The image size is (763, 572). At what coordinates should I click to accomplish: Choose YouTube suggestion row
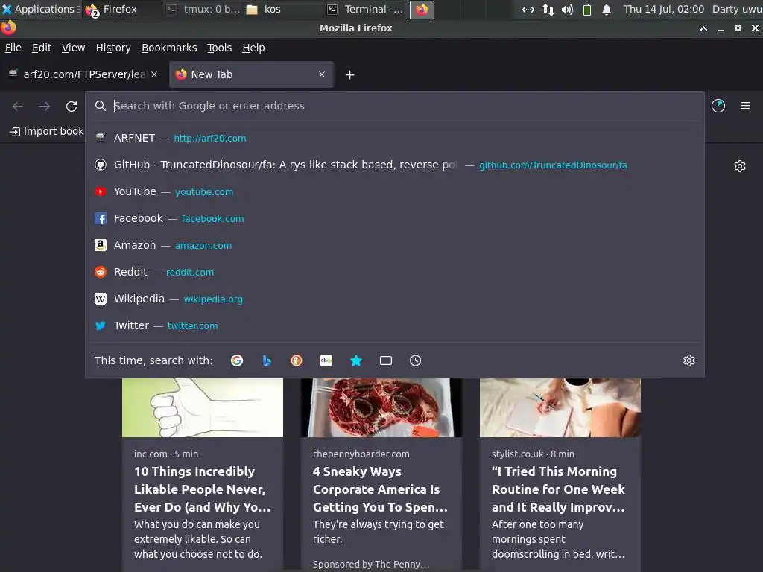395,191
